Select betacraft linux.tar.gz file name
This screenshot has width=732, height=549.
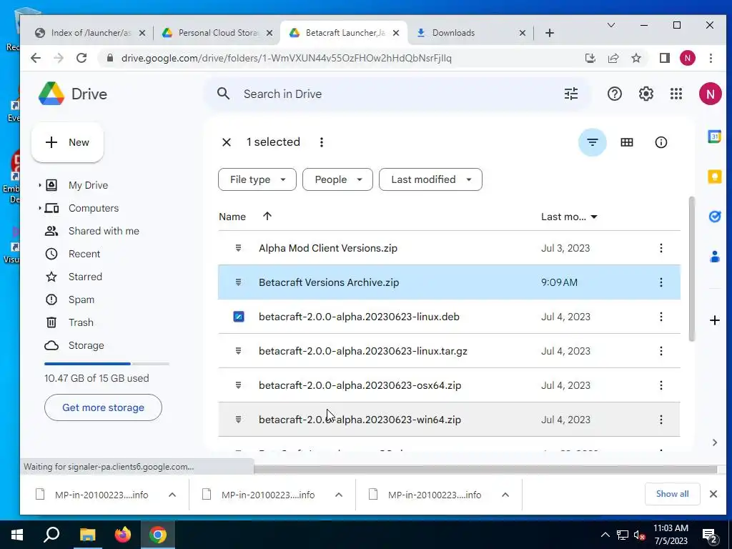point(362,351)
